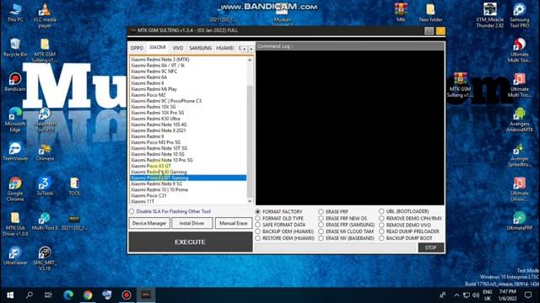Select Xiaomi Poco X3 GT in list

click(x=188, y=166)
